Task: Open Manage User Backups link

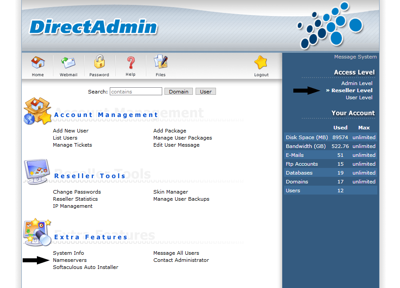Action: click(181, 199)
